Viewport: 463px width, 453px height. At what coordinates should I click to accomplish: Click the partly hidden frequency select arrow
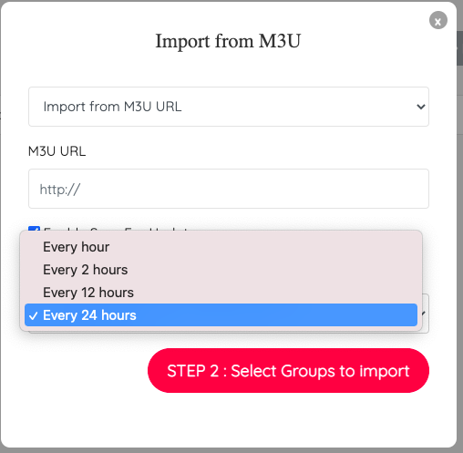pyautogui.click(x=424, y=314)
